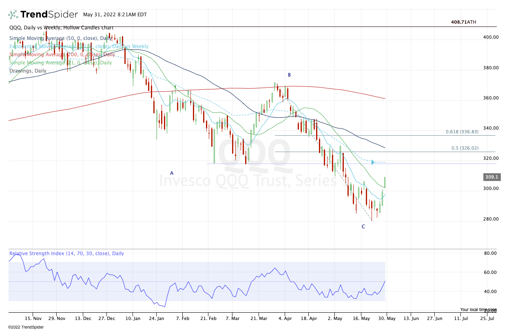Click the 11. Jul date label

pyautogui.click(x=461, y=318)
